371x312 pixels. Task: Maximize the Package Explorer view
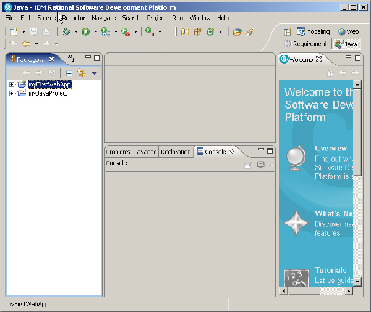pos(97,58)
